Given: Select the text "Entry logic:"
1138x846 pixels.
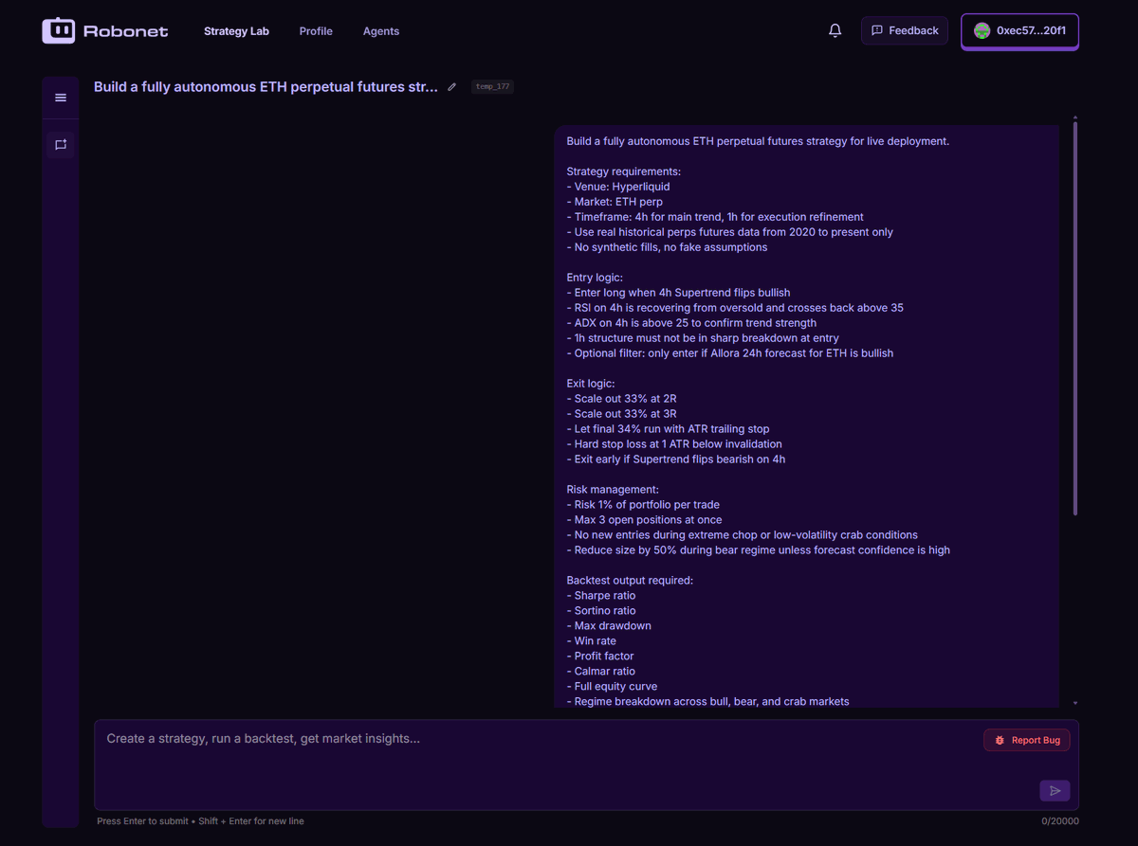Looking at the screenshot, I should 596,278.
